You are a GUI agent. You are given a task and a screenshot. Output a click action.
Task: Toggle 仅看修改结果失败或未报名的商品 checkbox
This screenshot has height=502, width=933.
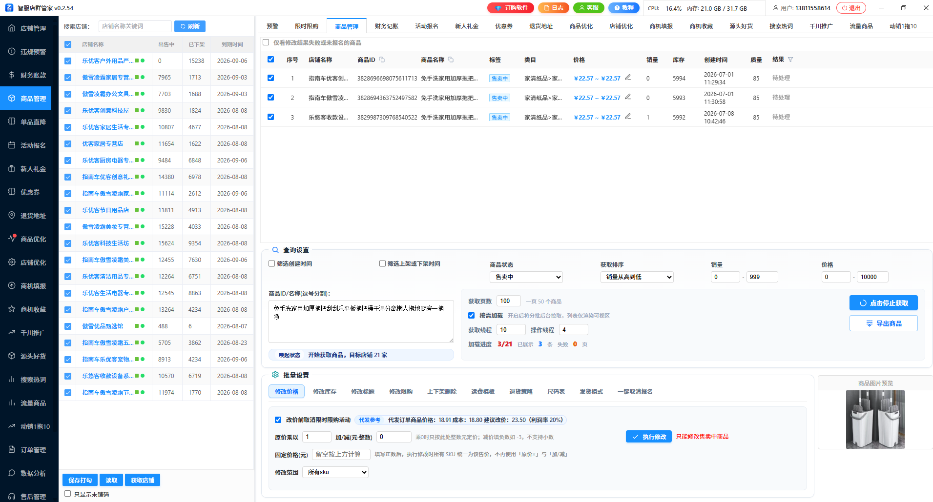pyautogui.click(x=266, y=42)
